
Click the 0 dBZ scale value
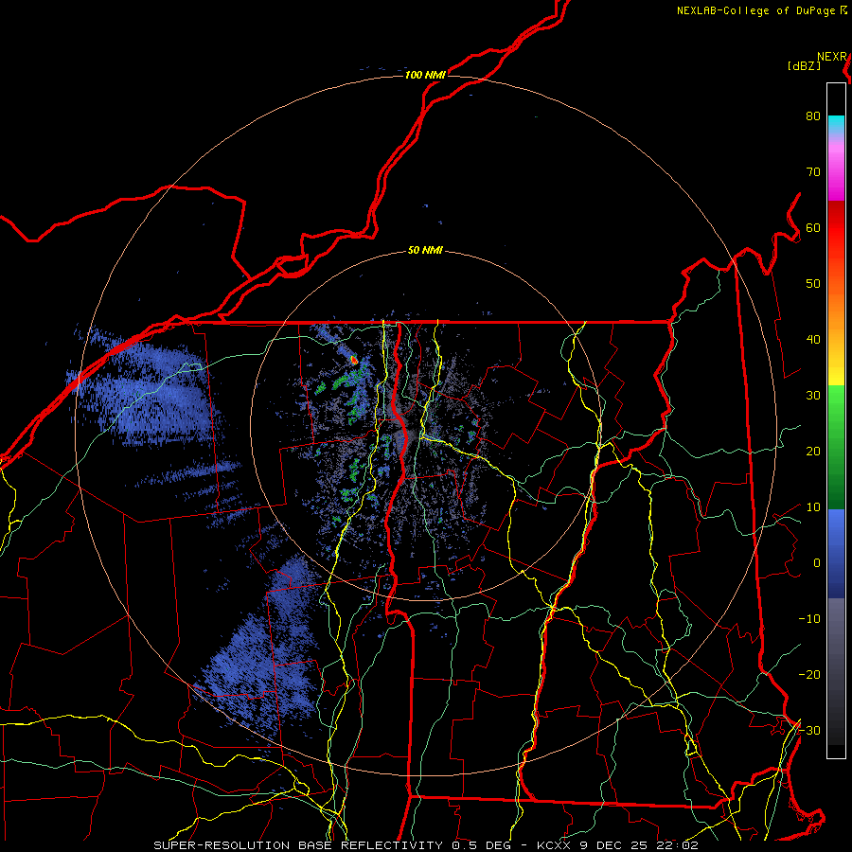(817, 563)
